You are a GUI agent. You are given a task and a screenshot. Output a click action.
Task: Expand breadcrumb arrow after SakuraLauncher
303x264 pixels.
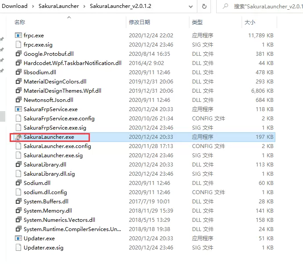pyautogui.click(x=85, y=7)
